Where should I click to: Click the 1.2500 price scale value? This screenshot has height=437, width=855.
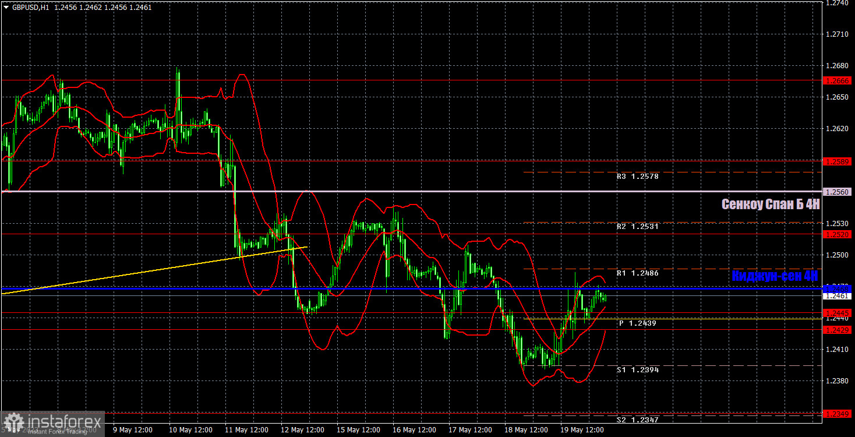(x=838, y=255)
